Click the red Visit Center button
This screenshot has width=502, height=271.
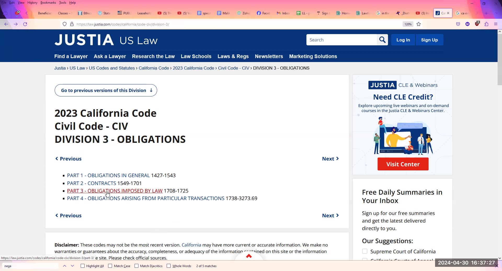(403, 164)
